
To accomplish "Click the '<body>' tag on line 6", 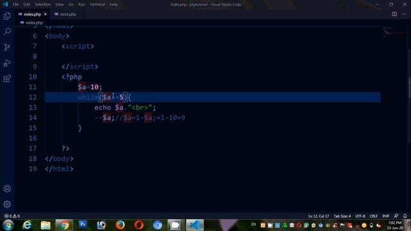I will pyautogui.click(x=57, y=36).
